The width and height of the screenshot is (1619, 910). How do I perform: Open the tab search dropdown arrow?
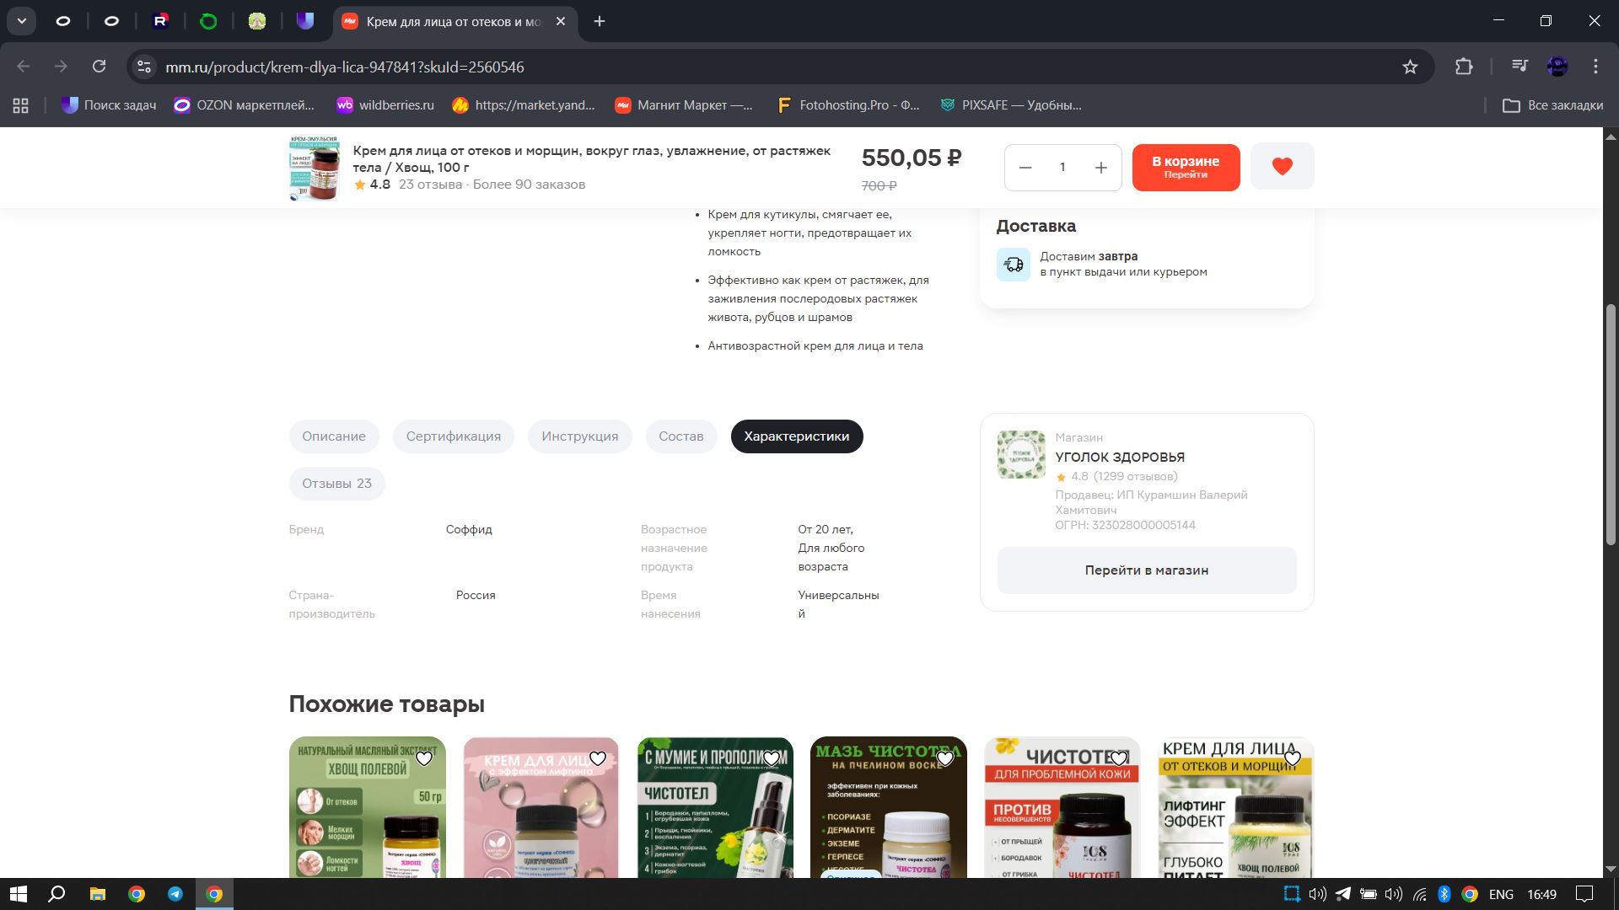tap(21, 21)
